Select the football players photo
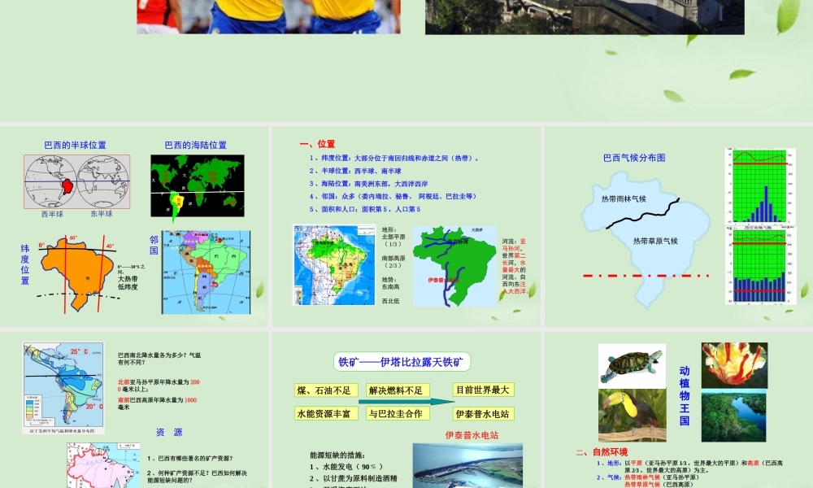The width and height of the screenshot is (813, 488). point(268,16)
